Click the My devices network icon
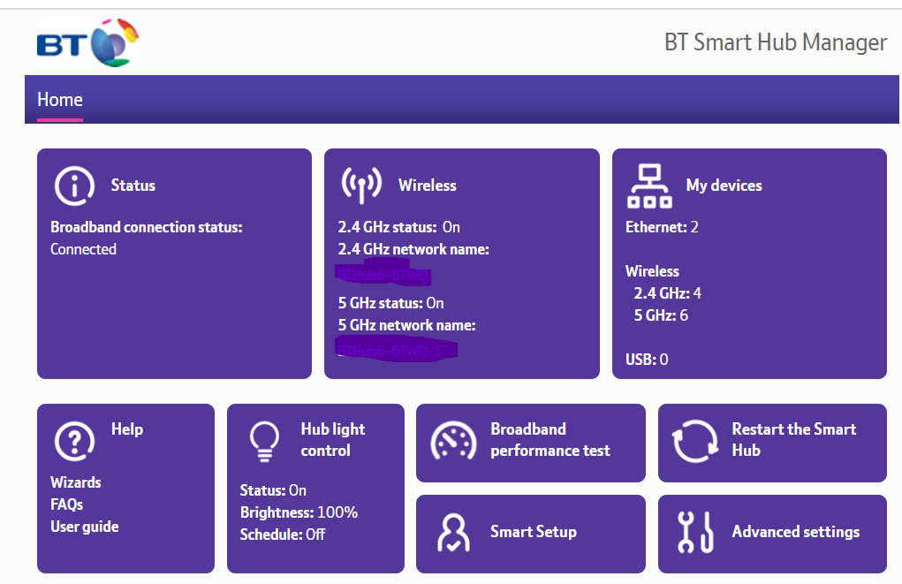 pos(649,186)
